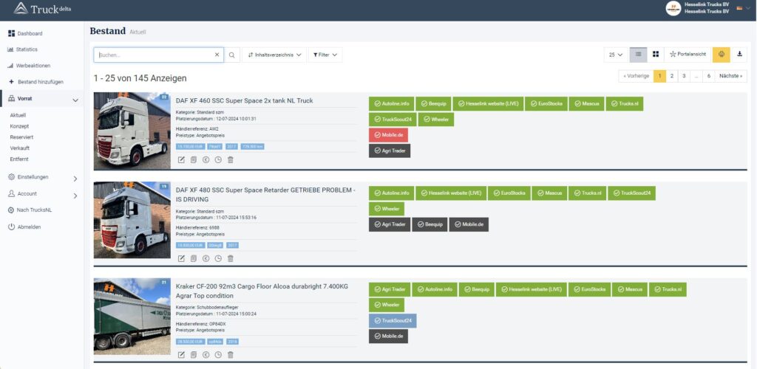Viewport: 757px width, 369px height.
Task: Click the search magnifier icon
Action: pos(232,55)
